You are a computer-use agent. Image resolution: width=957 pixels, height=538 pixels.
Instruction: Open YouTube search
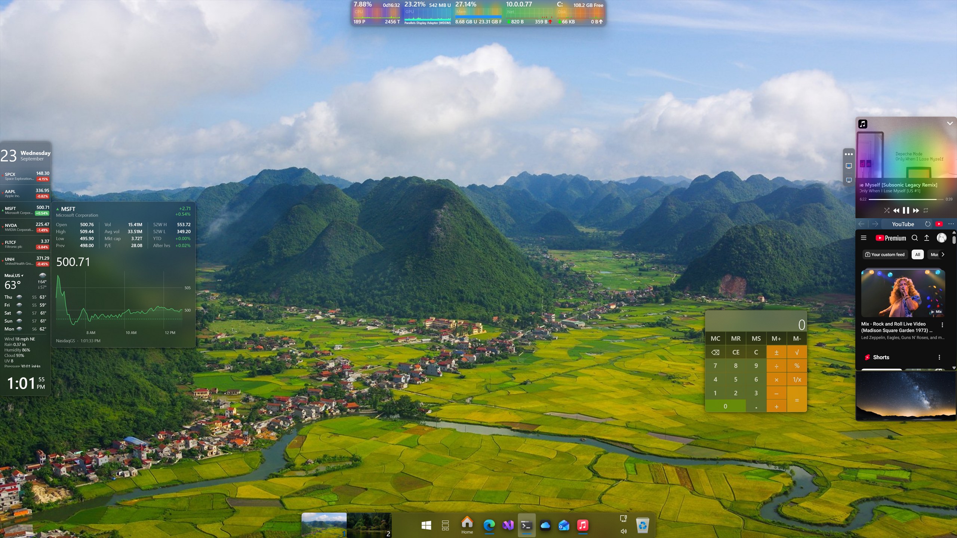pos(915,238)
